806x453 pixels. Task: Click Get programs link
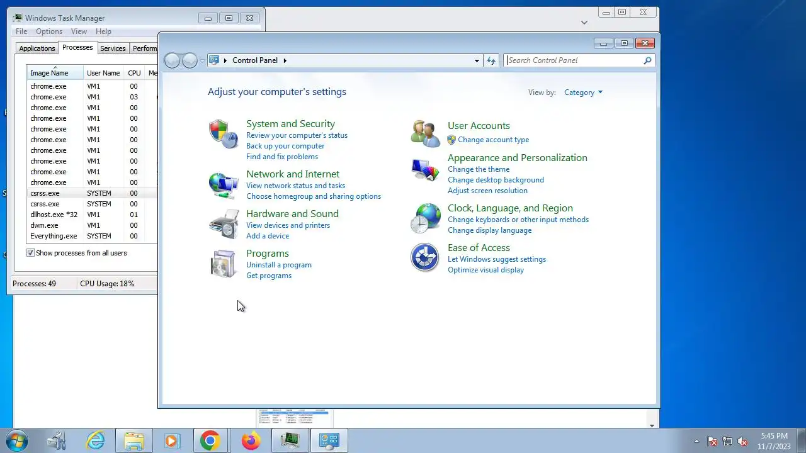tap(269, 276)
